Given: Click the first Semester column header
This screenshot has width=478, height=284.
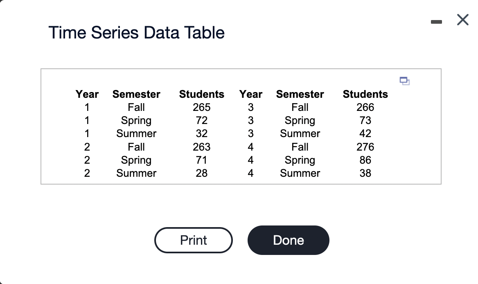Looking at the screenshot, I should click(136, 94).
